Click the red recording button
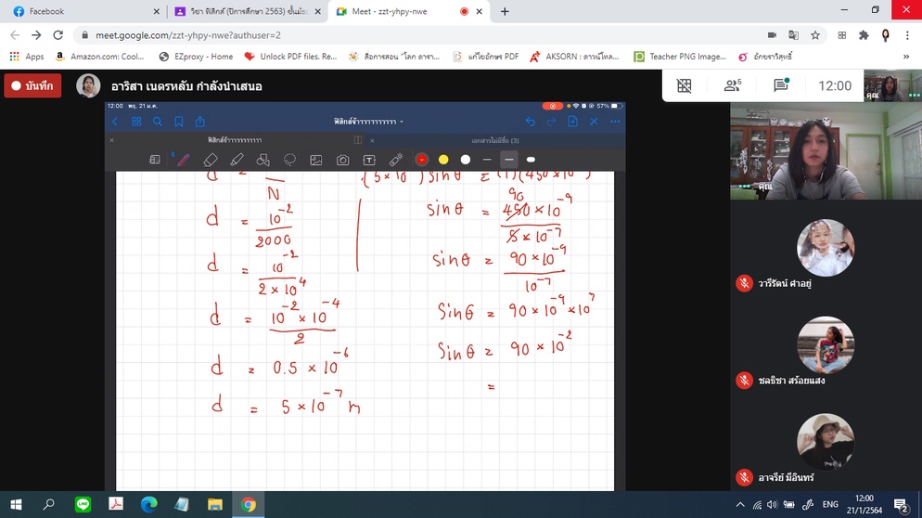 [32, 85]
